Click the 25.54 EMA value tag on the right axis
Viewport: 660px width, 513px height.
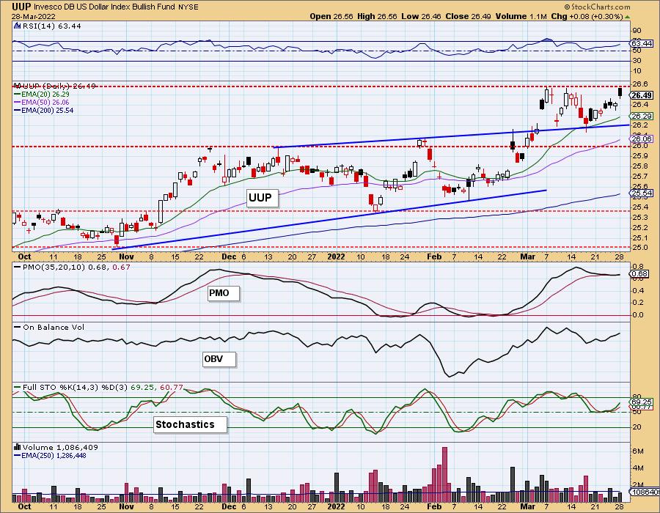point(642,193)
